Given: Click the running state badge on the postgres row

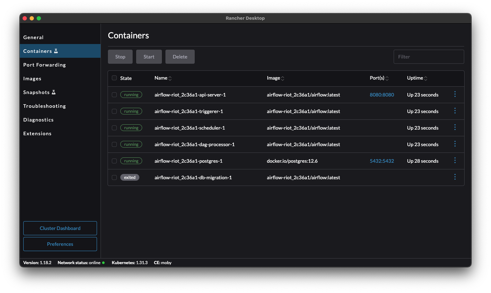Looking at the screenshot, I should (x=131, y=161).
